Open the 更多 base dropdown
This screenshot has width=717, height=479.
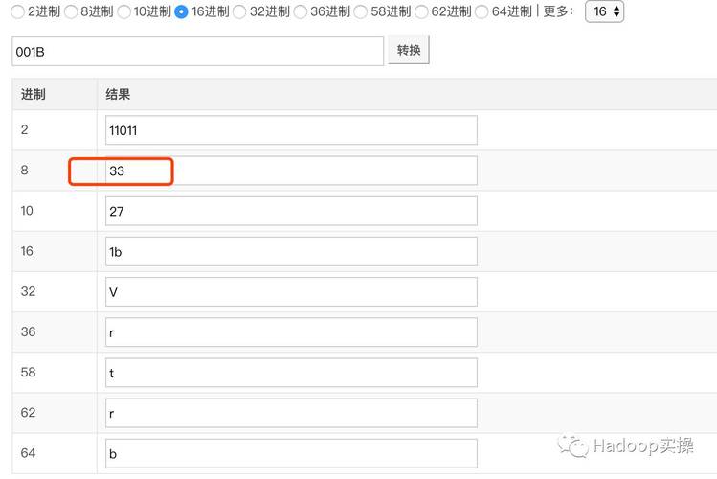[x=604, y=11]
